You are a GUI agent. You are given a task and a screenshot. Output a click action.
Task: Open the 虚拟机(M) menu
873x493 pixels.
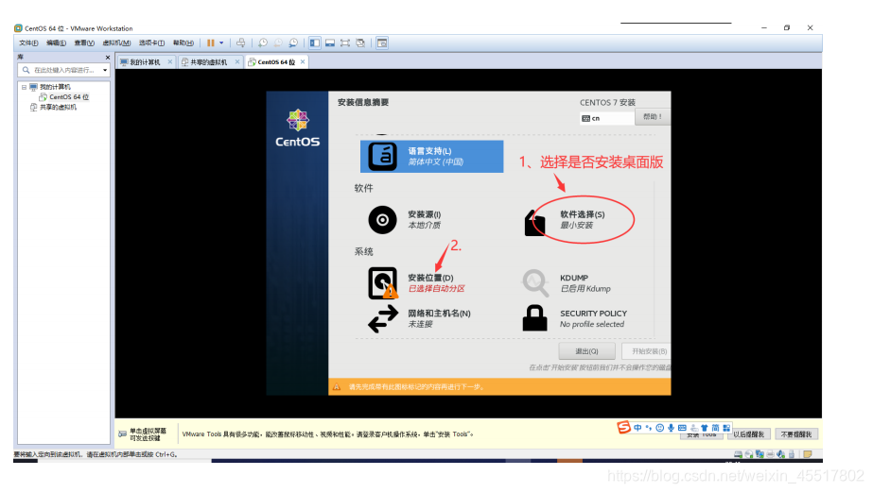point(116,42)
